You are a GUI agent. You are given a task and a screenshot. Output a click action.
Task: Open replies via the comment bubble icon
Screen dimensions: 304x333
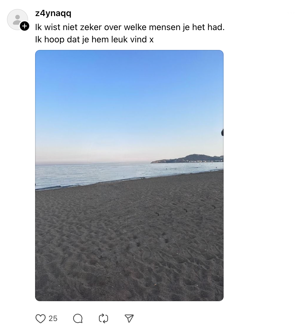click(78, 318)
